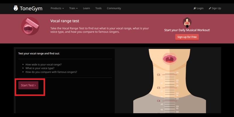This screenshot has width=234, height=117.
Task: Click the C6 note marker on neck
Action: pyautogui.click(x=159, y=75)
